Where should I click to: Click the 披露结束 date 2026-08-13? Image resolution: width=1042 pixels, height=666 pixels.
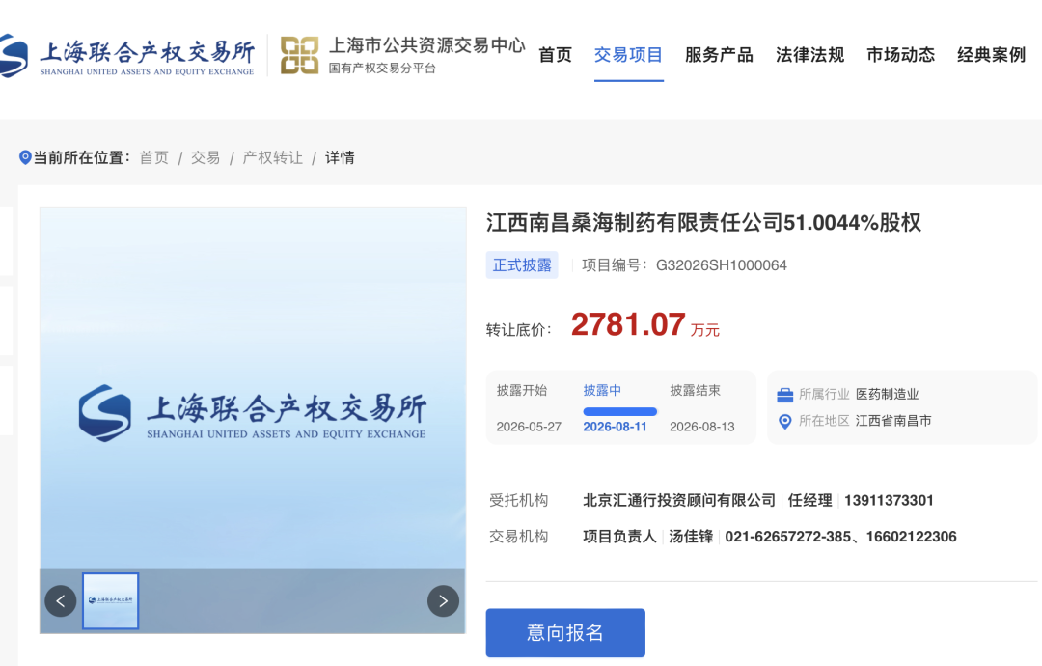[x=702, y=427]
